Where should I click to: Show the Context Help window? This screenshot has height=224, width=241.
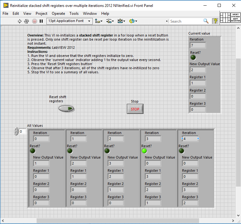pos(215,21)
